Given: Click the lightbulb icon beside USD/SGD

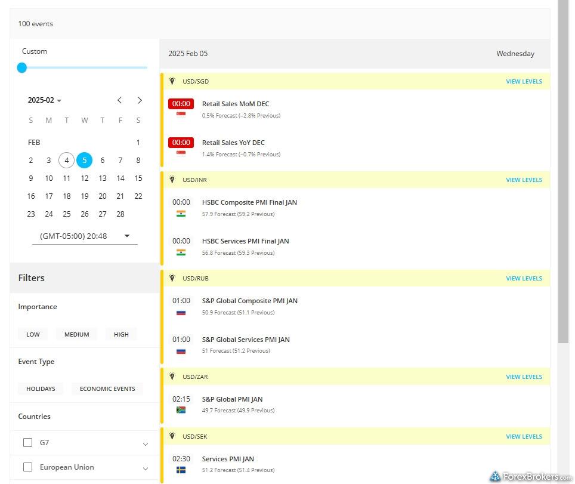Looking at the screenshot, I should [172, 81].
